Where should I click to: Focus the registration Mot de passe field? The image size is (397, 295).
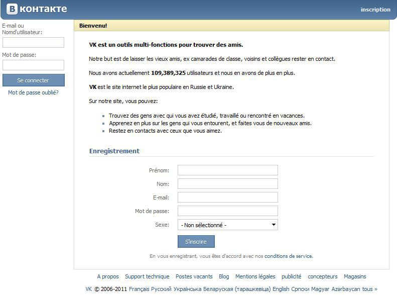(228, 211)
